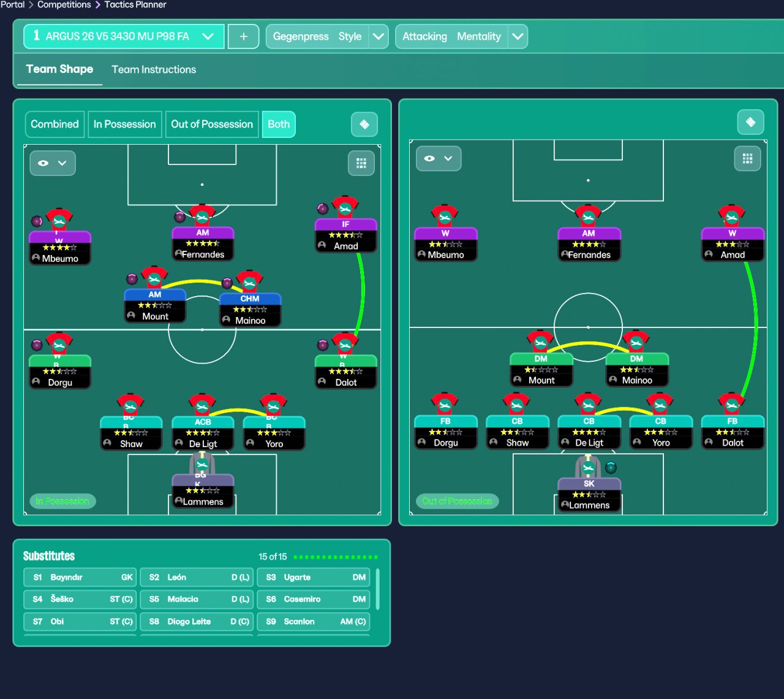The width and height of the screenshot is (784, 699).
Task: Click the purple instruction badge beside Mount's shirt
Action: (x=132, y=279)
